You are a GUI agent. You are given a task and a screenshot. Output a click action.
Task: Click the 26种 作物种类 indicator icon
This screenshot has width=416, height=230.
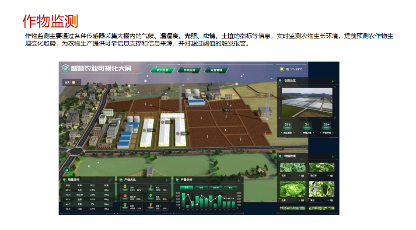tap(326, 125)
